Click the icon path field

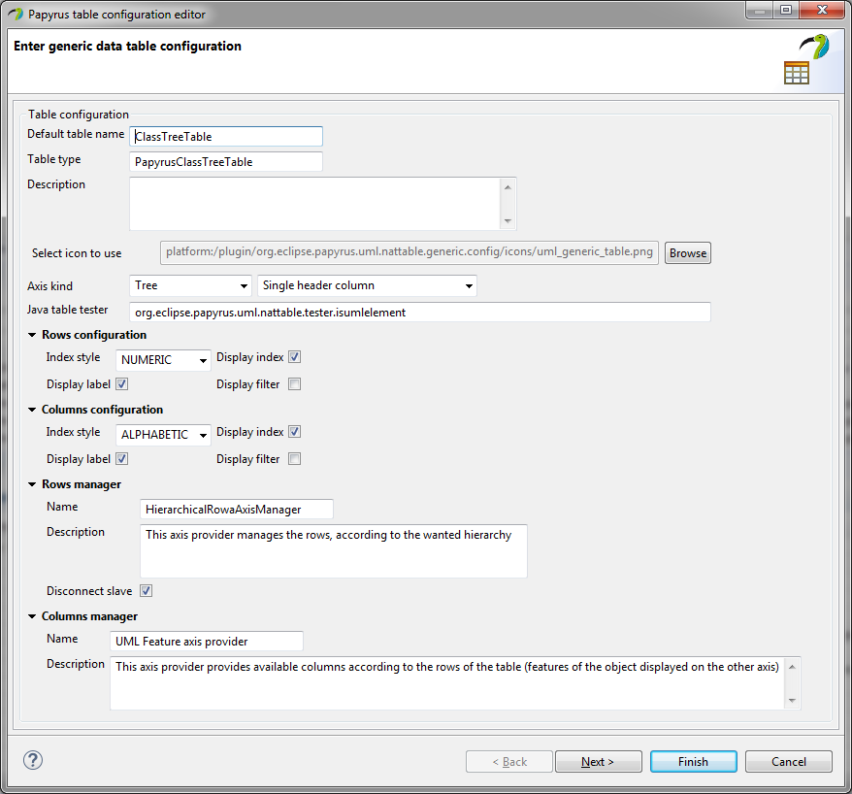coord(410,252)
